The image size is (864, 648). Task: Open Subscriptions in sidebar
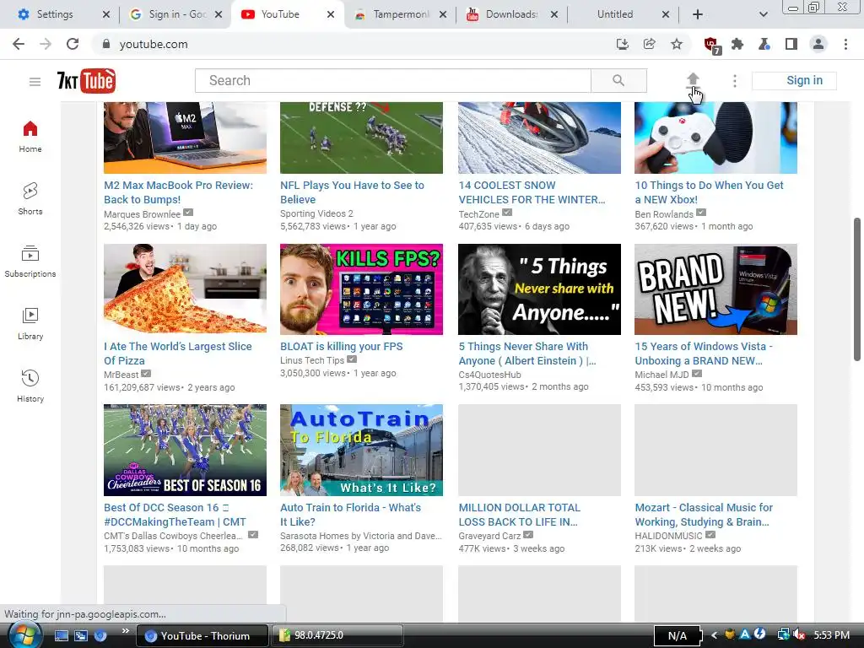(30, 262)
